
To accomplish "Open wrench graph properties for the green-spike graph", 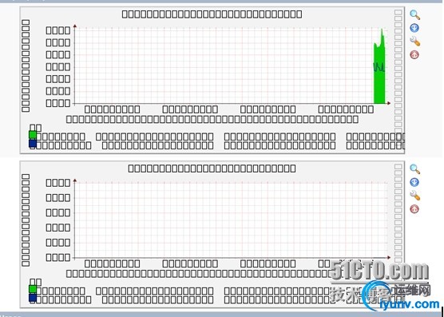I will [x=414, y=42].
